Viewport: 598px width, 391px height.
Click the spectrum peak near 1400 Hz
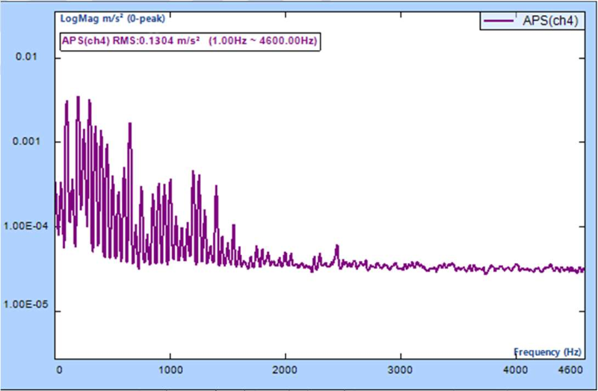(x=217, y=187)
